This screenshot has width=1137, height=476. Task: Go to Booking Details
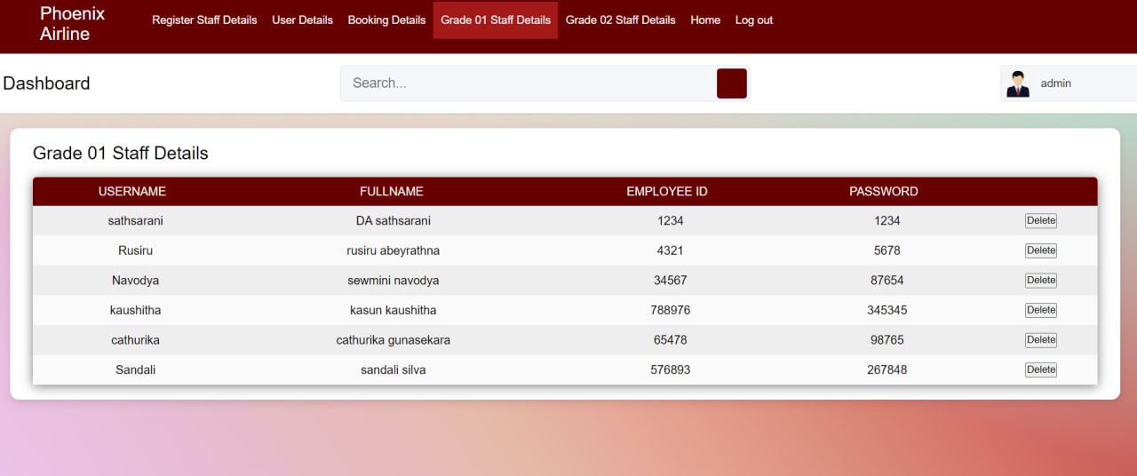tap(386, 20)
